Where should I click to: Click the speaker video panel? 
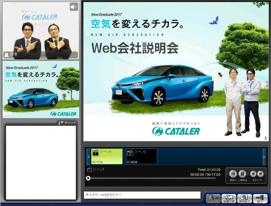41,31
